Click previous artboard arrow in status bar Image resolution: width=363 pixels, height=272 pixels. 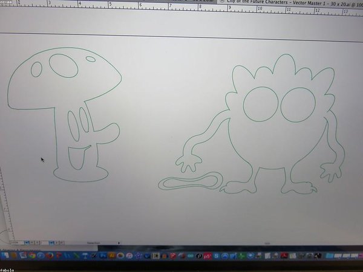[x=35, y=242]
